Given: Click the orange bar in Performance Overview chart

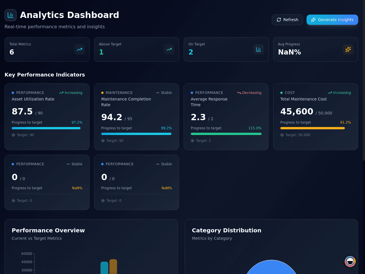Looking at the screenshot, I should pyautogui.click(x=113, y=267).
